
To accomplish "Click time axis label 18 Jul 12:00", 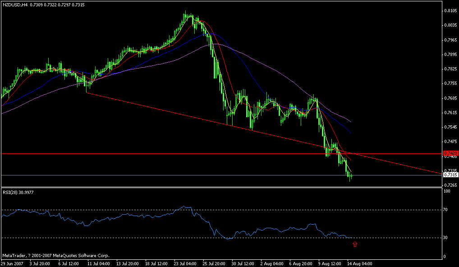I will 156,263.
